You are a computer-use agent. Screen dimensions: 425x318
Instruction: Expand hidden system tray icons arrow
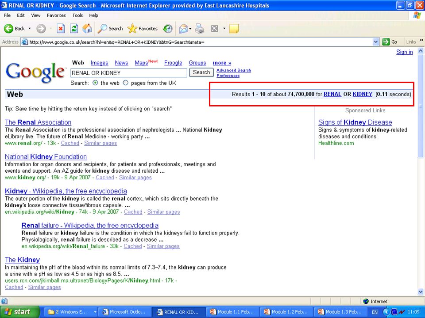[x=386, y=312]
